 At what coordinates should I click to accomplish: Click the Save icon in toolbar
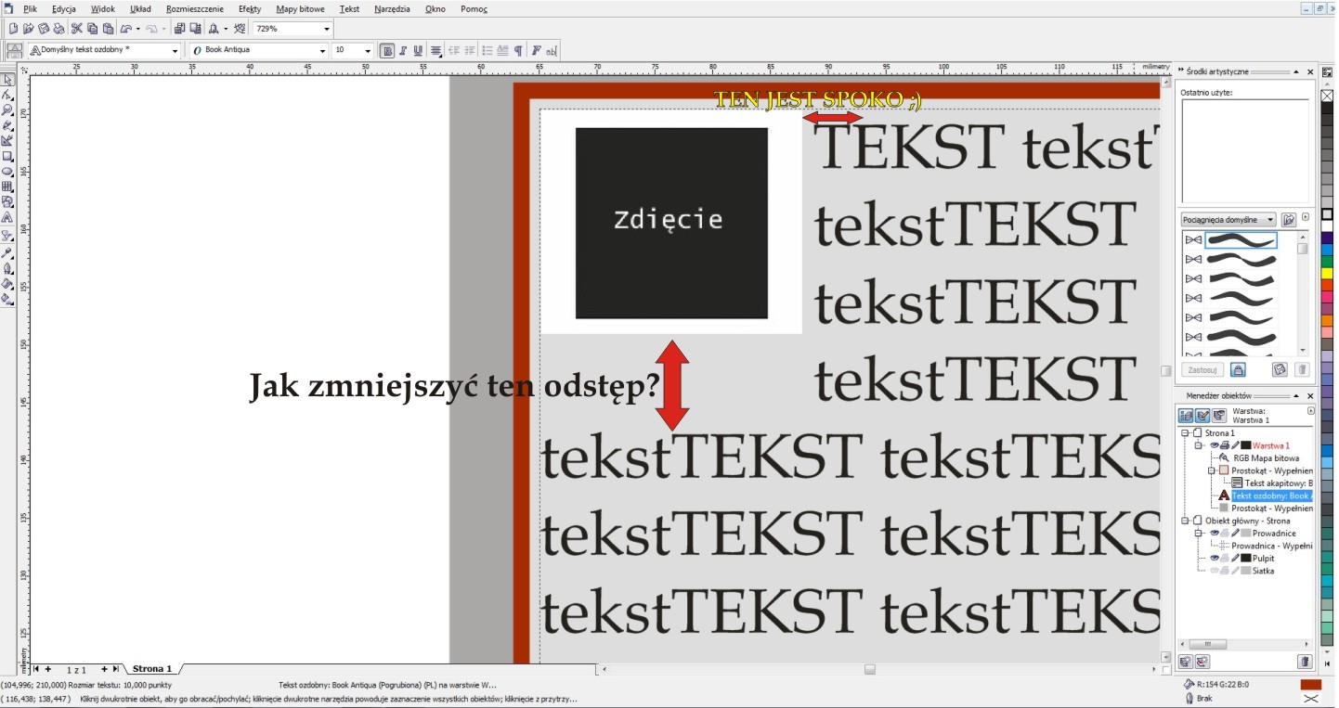point(44,29)
